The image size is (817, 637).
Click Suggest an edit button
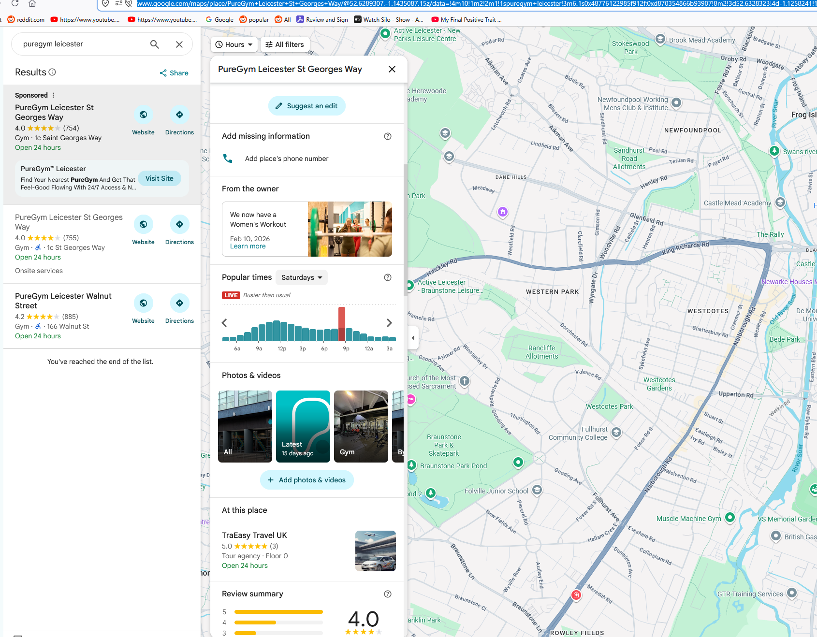click(x=307, y=106)
